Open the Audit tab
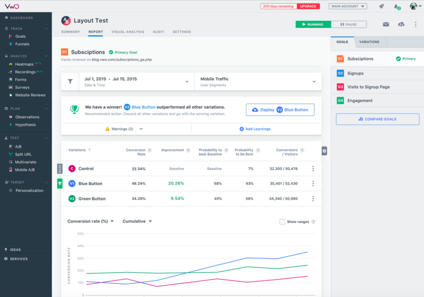The width and height of the screenshot is (424, 297). [x=158, y=32]
